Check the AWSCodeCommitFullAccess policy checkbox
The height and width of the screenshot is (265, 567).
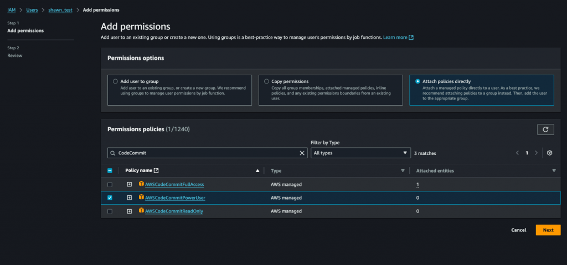pos(110,184)
